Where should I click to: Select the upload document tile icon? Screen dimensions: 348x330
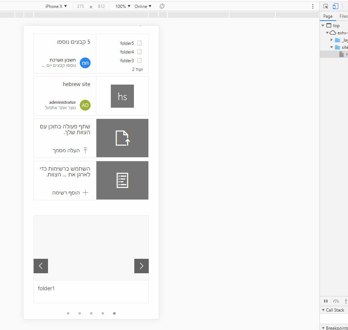pyautogui.click(x=122, y=138)
